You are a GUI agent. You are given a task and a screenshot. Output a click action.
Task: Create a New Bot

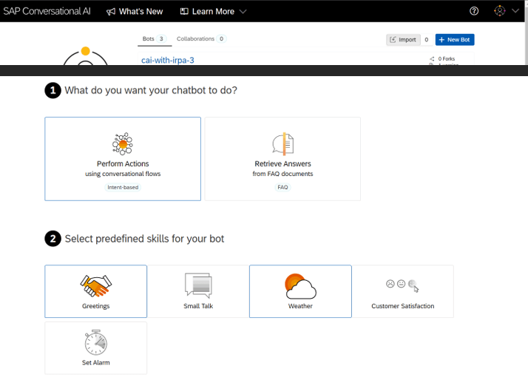[x=455, y=40]
